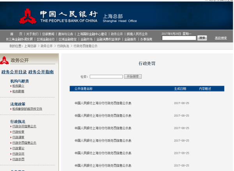Open 行政调查 sidebar link
The image size is (234, 171).
pos(18,137)
